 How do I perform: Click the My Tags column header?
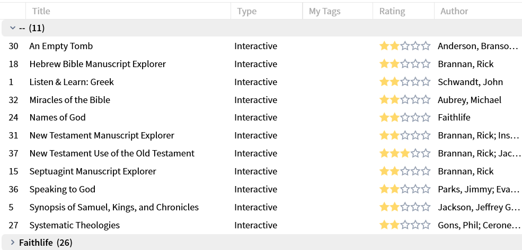tap(324, 11)
